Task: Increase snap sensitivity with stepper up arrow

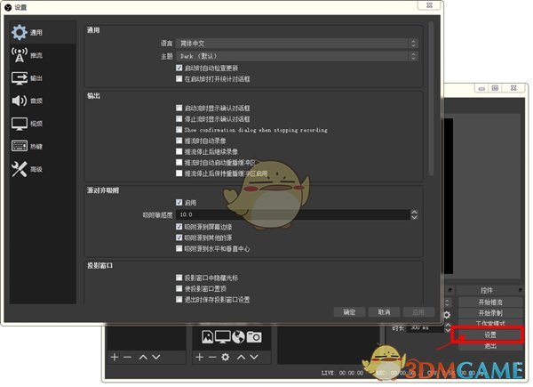Action: [x=414, y=212]
